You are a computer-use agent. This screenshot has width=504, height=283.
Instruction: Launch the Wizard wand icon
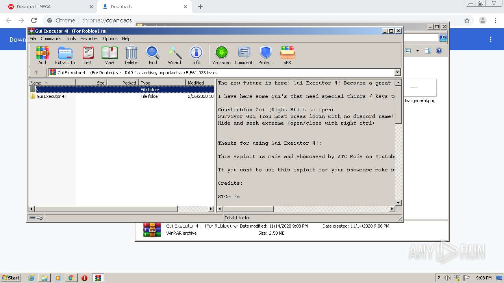tap(174, 55)
